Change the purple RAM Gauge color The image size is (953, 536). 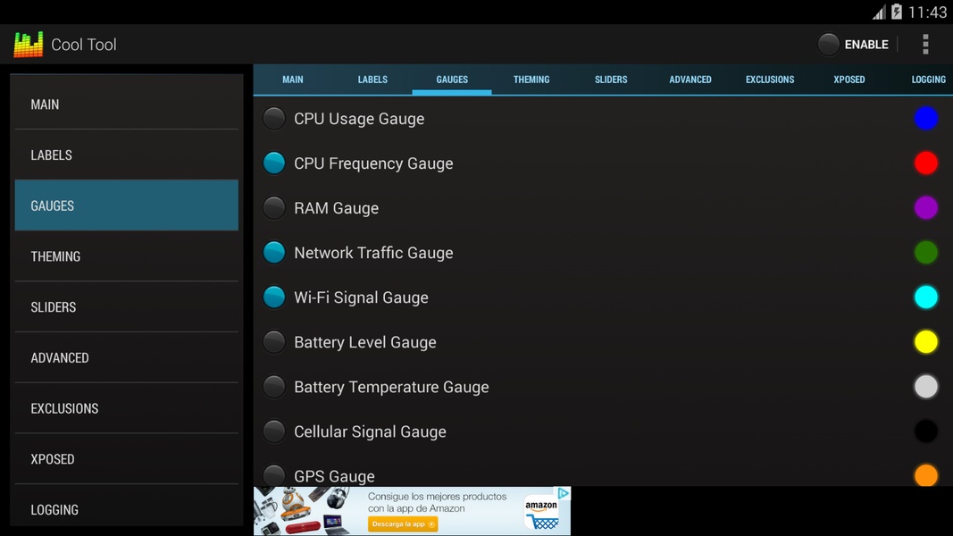(x=925, y=208)
